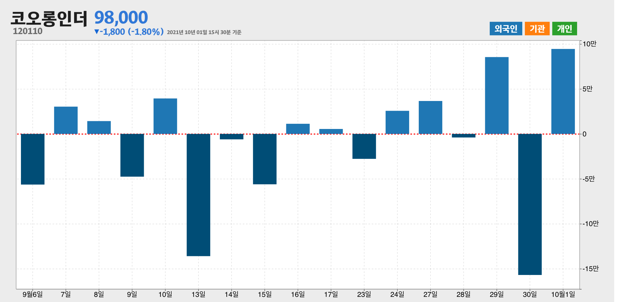Click the 17일 small positive bar
Viewport: 619px width, 302px height.
pos(331,132)
